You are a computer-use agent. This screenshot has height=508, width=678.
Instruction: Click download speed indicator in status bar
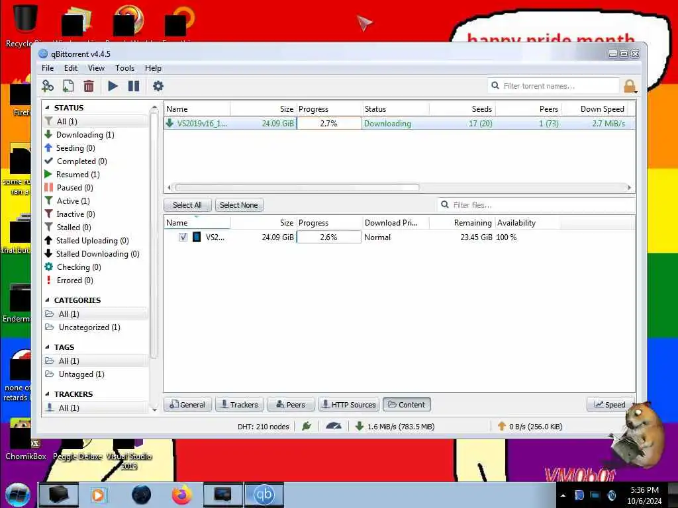tap(395, 427)
